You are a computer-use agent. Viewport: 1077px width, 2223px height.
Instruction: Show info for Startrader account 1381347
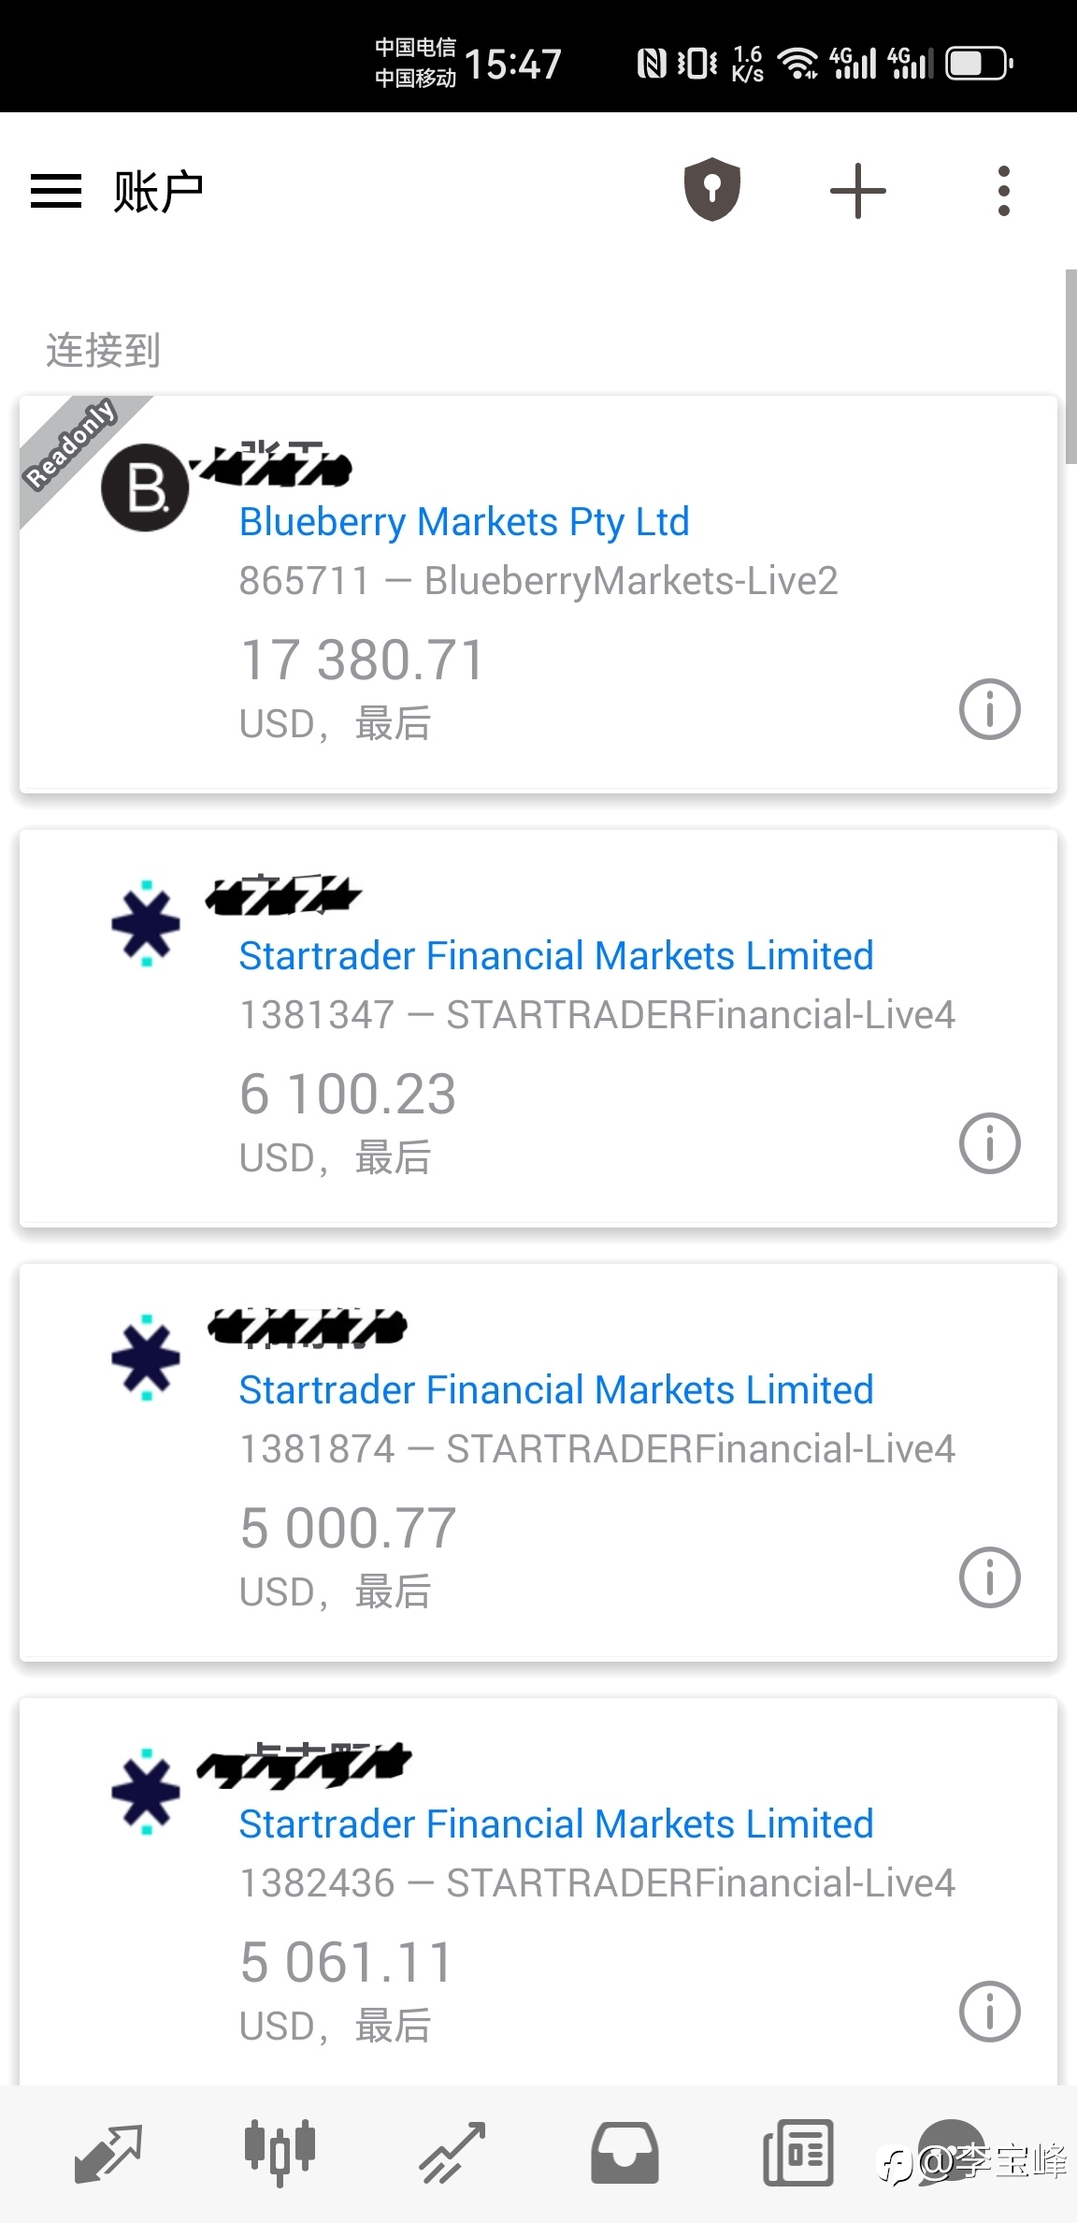point(990,1143)
